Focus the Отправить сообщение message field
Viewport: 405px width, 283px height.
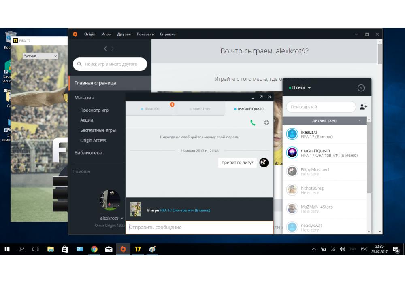[x=199, y=227]
